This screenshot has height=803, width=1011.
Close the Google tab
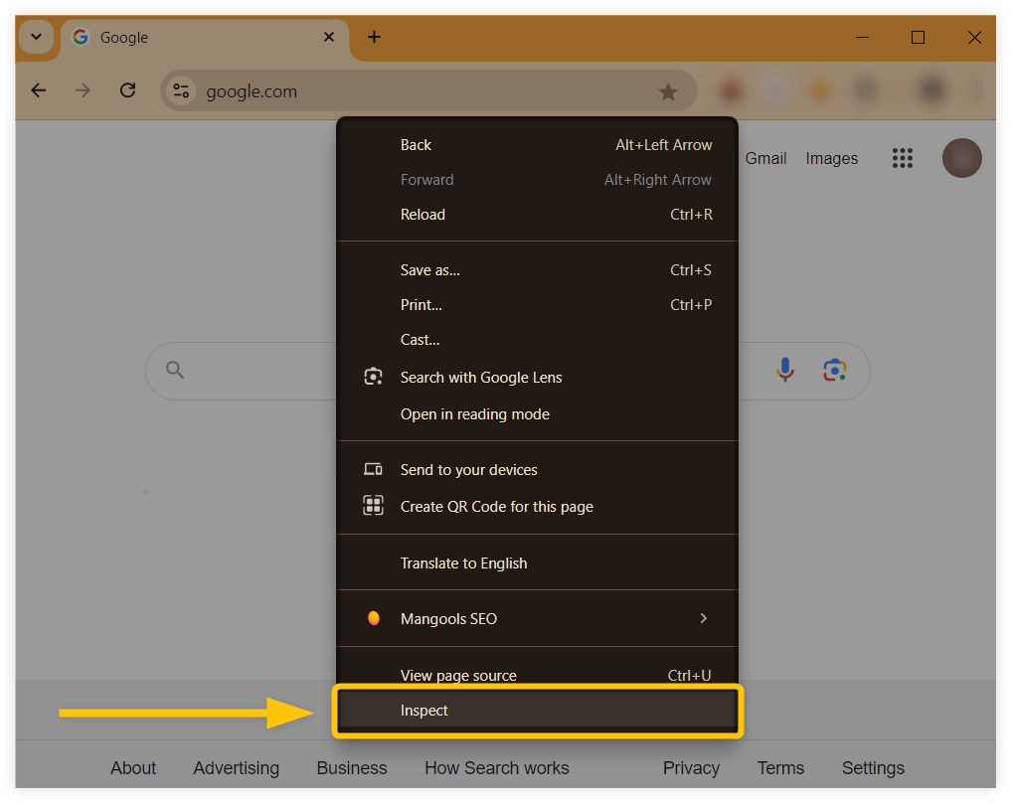329,37
